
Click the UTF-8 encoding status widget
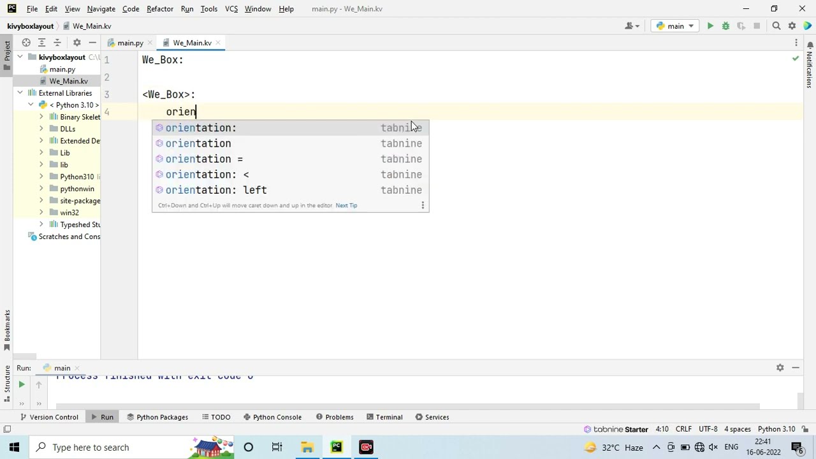point(708,429)
